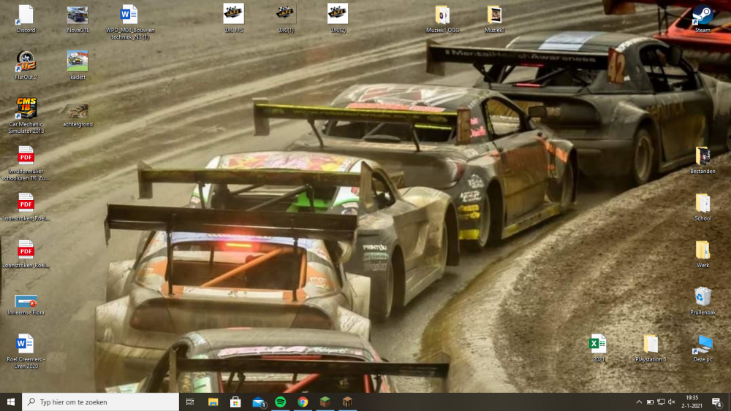Open the Prullenbak recycle bin
731x411 pixels.
[x=702, y=296]
